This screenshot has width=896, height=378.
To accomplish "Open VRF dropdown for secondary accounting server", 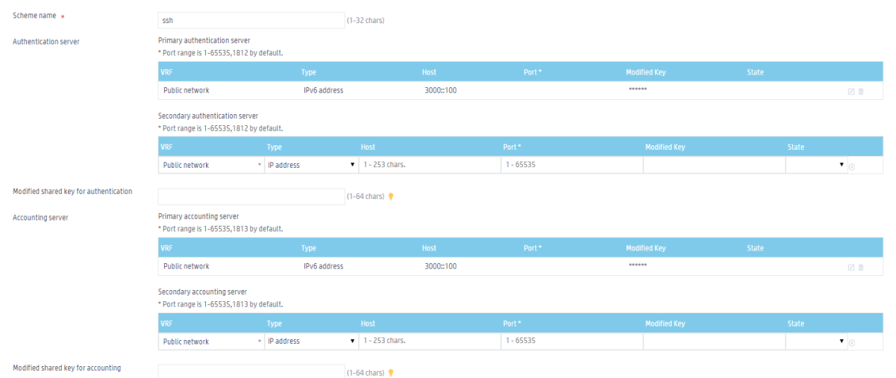I will tap(212, 341).
